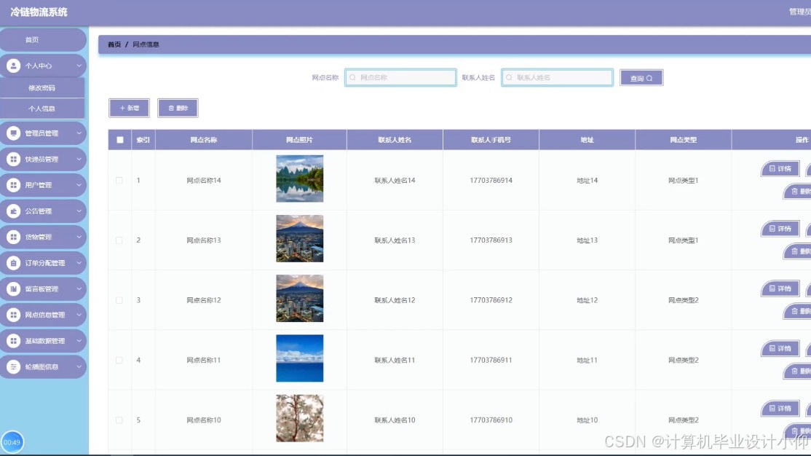Expand the 管理员管理 chevron
The image size is (811, 456).
pos(79,133)
